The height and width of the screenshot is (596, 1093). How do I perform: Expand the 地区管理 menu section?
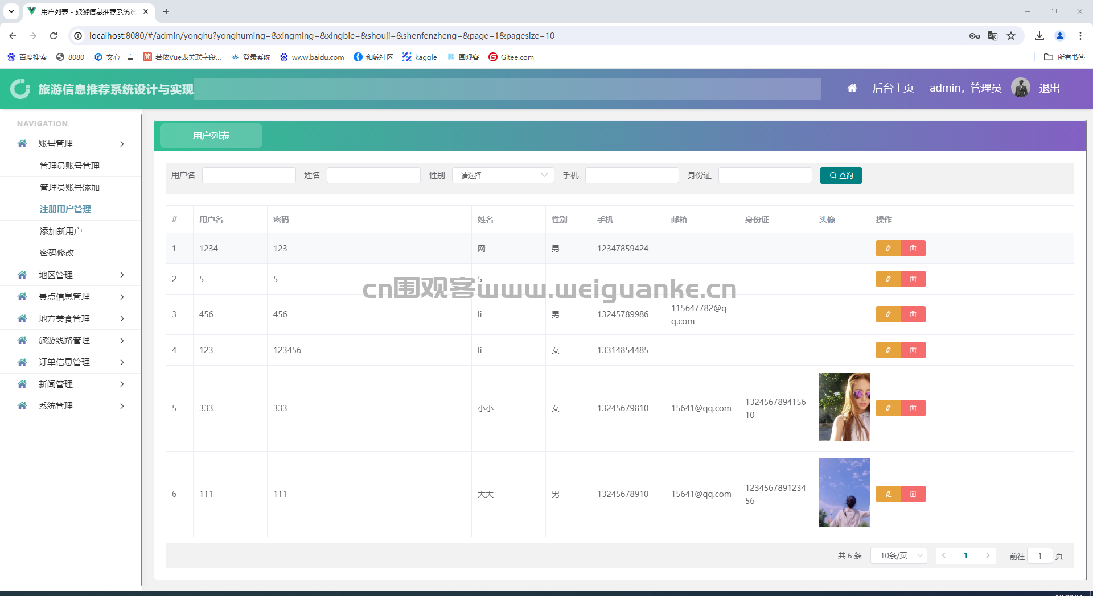pos(71,275)
